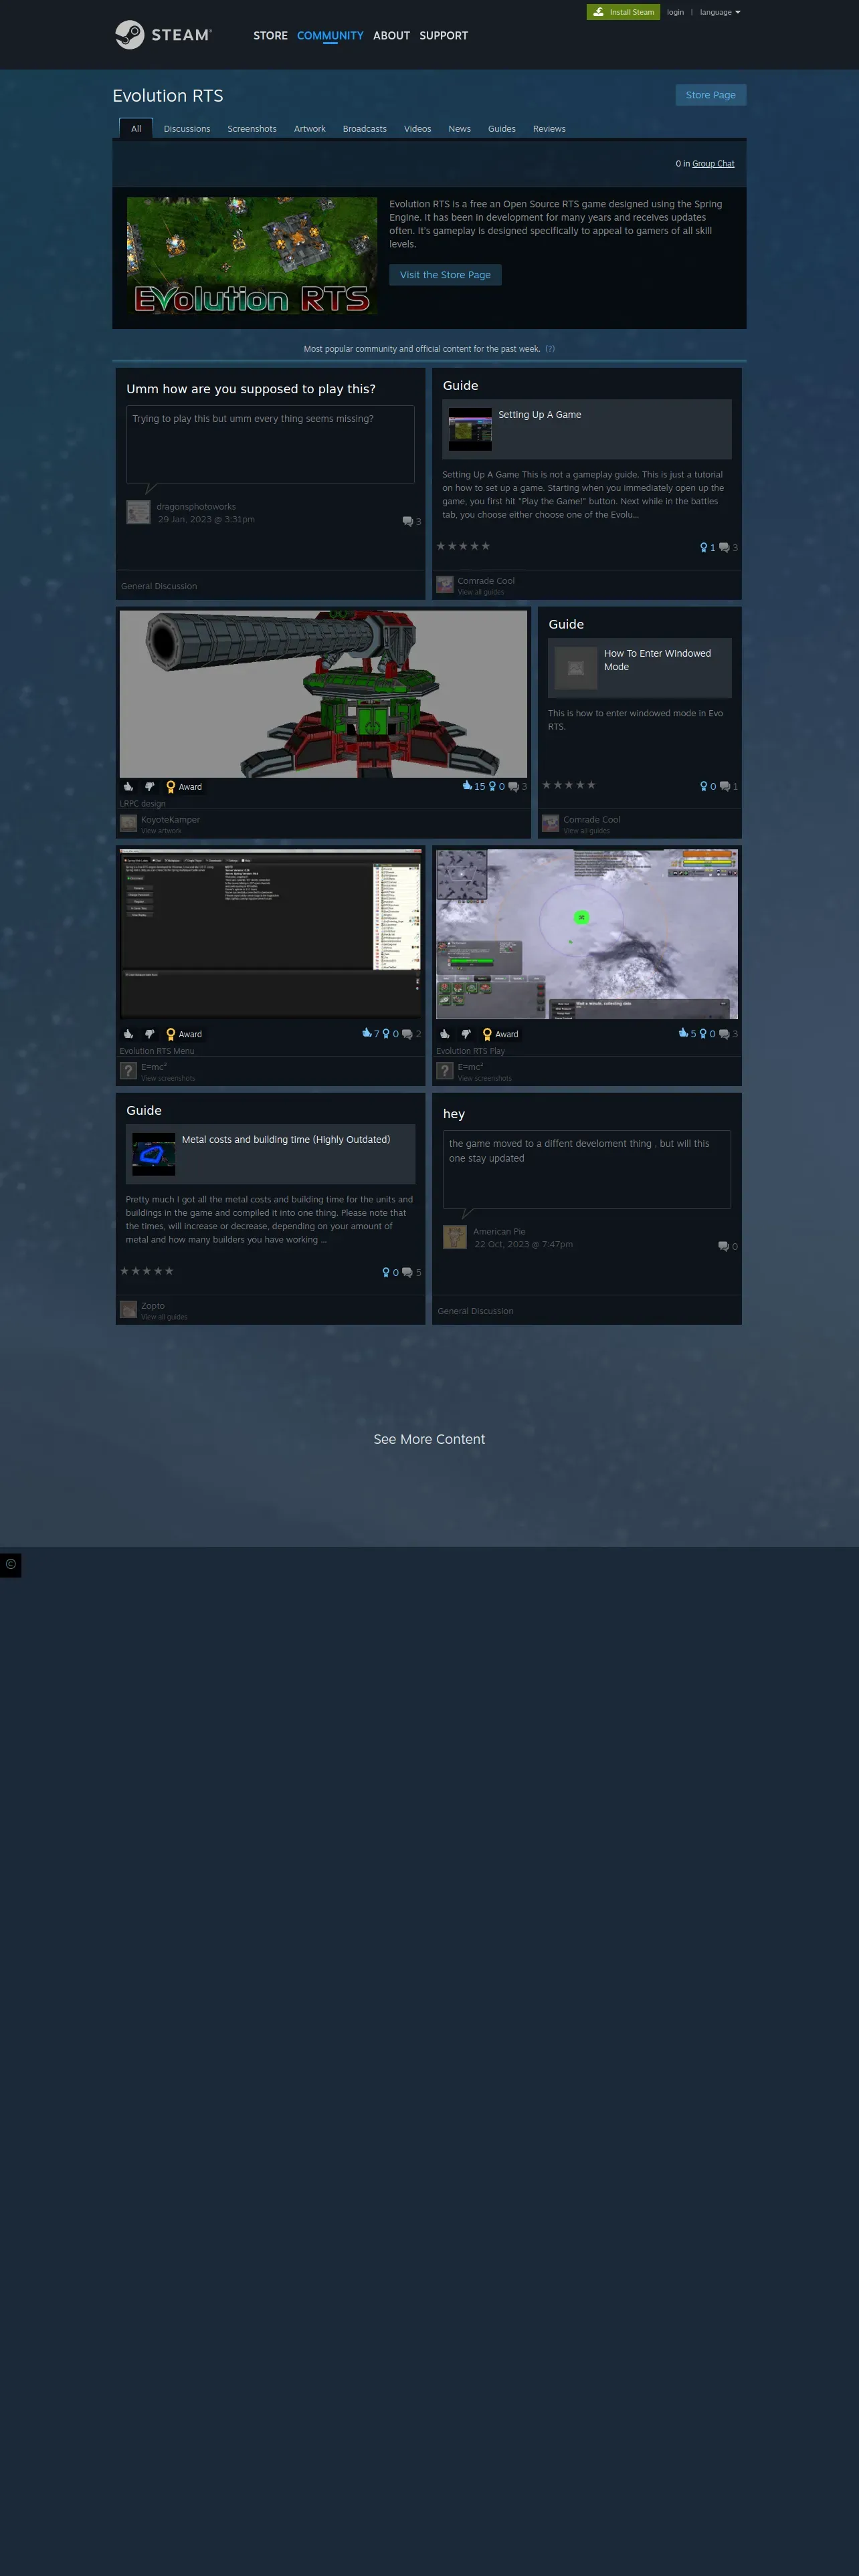The image size is (859, 2576).
Task: Click the login link
Action: 675,12
